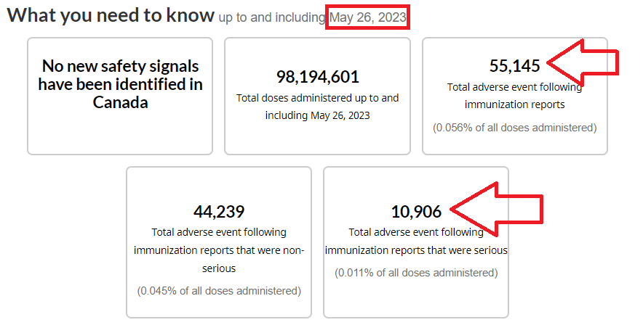
Task: Select the 44,239 non-serious reports number
Action: coord(219,212)
